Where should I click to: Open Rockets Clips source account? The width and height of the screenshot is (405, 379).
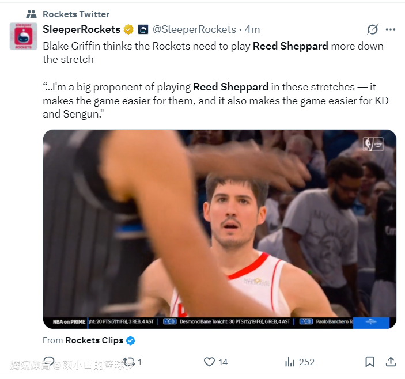[94, 340]
